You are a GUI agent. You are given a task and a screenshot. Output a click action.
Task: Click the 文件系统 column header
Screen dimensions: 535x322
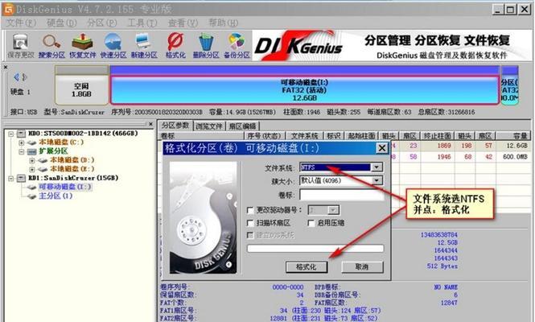click(305, 136)
